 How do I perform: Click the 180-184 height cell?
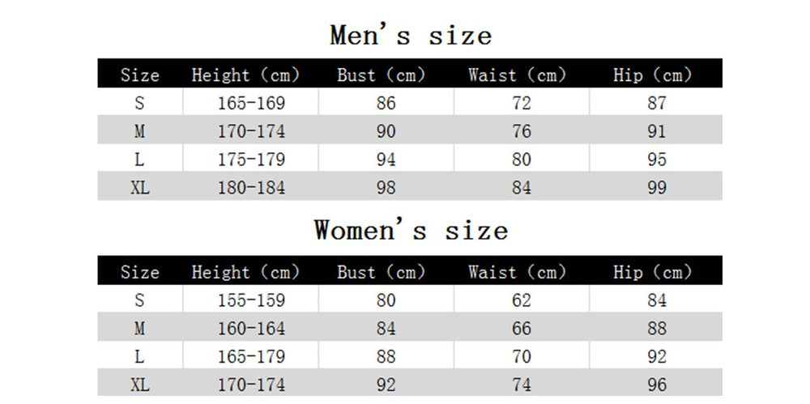pos(251,188)
